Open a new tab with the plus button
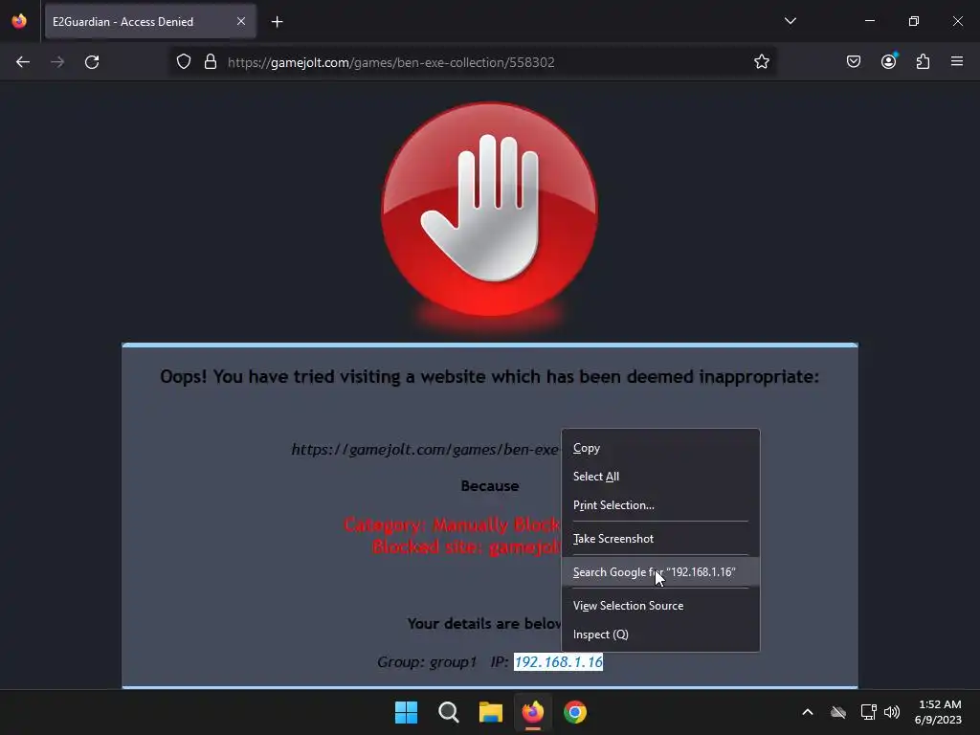Screen dimensions: 980x735 277,22
